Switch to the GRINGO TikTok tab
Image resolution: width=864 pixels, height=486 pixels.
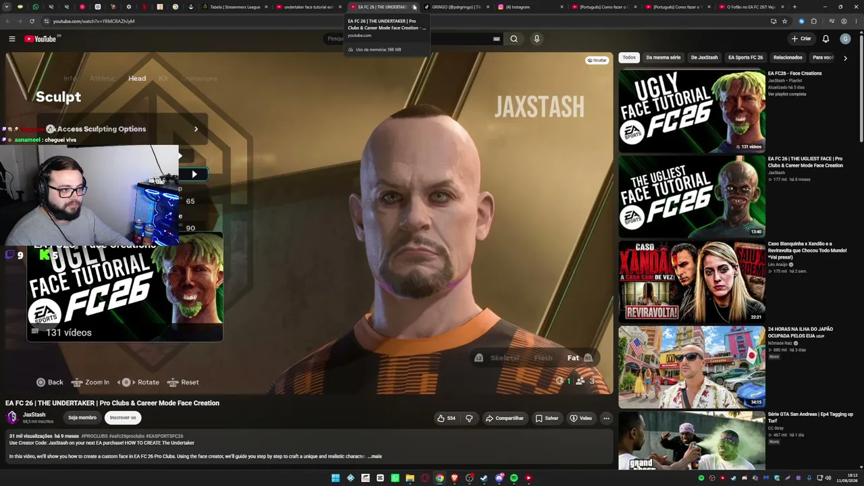tap(457, 7)
